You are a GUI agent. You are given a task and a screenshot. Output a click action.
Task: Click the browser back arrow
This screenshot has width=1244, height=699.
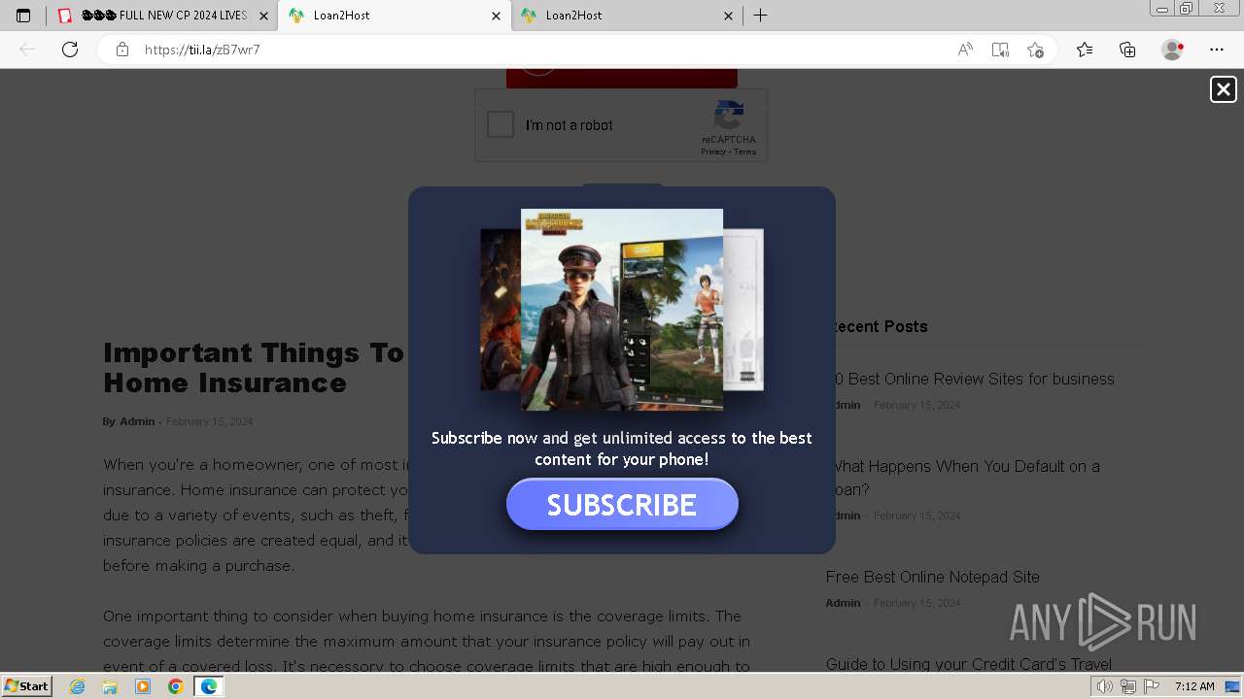pyautogui.click(x=27, y=50)
